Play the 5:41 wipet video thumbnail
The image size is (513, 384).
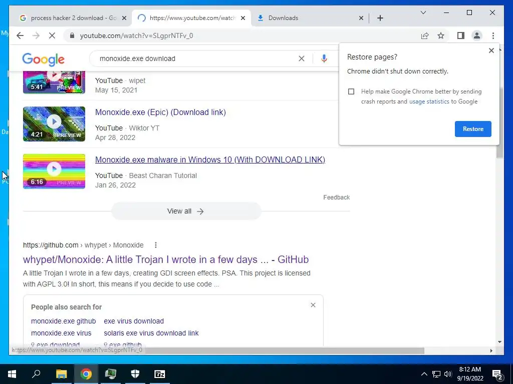[54, 82]
